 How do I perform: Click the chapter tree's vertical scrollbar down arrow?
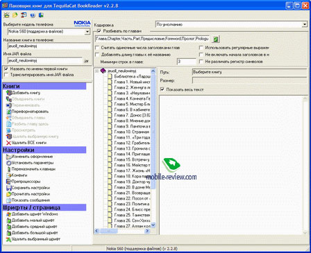pos(153,225)
